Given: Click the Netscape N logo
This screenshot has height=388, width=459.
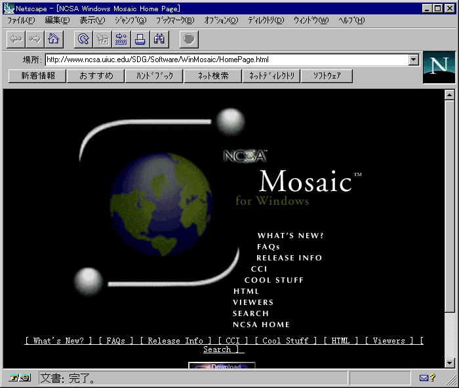Looking at the screenshot, I should [x=439, y=67].
